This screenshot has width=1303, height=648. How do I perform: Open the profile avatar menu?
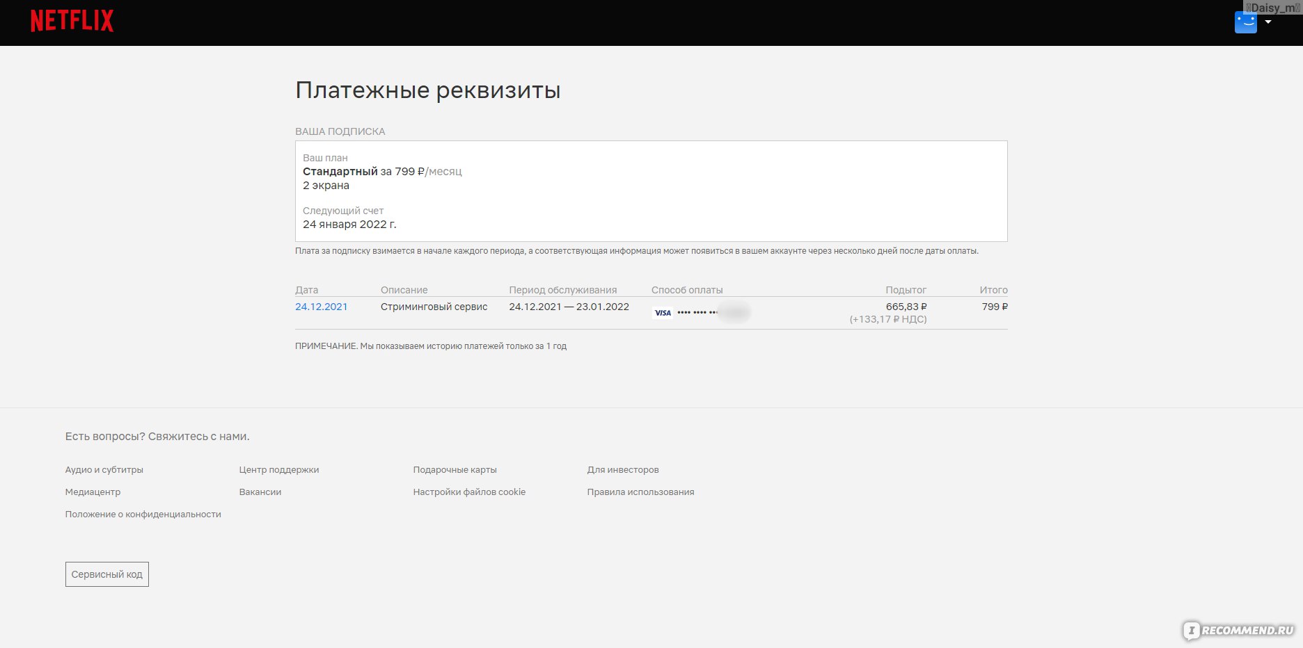click(1245, 22)
